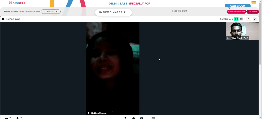The height and width of the screenshot is (119, 262).
Task: Open chat bubble icon in bottom bar
Action: point(134,118)
